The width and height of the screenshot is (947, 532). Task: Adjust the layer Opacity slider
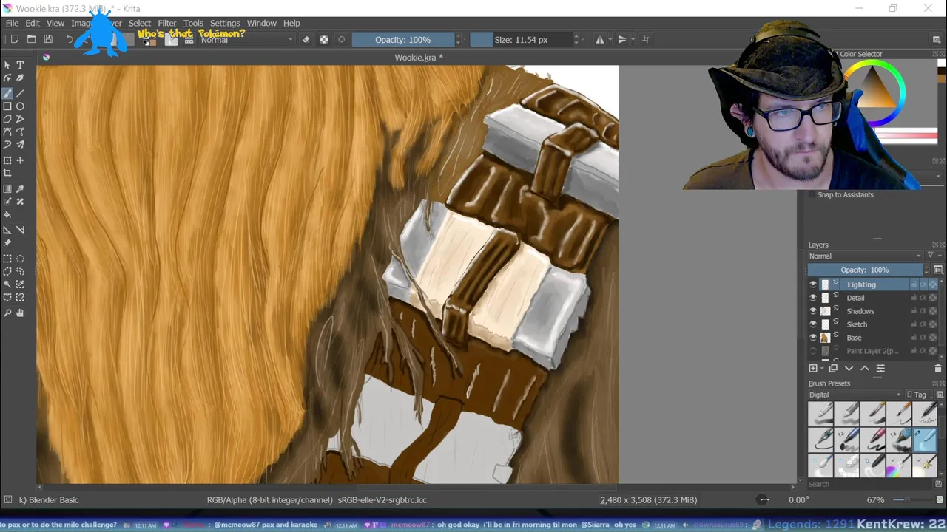[865, 270]
